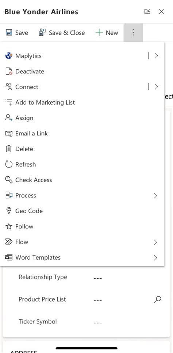Viewport: 173px width, 353px height.
Task: Click the Follow star icon
Action: pyautogui.click(x=8, y=226)
